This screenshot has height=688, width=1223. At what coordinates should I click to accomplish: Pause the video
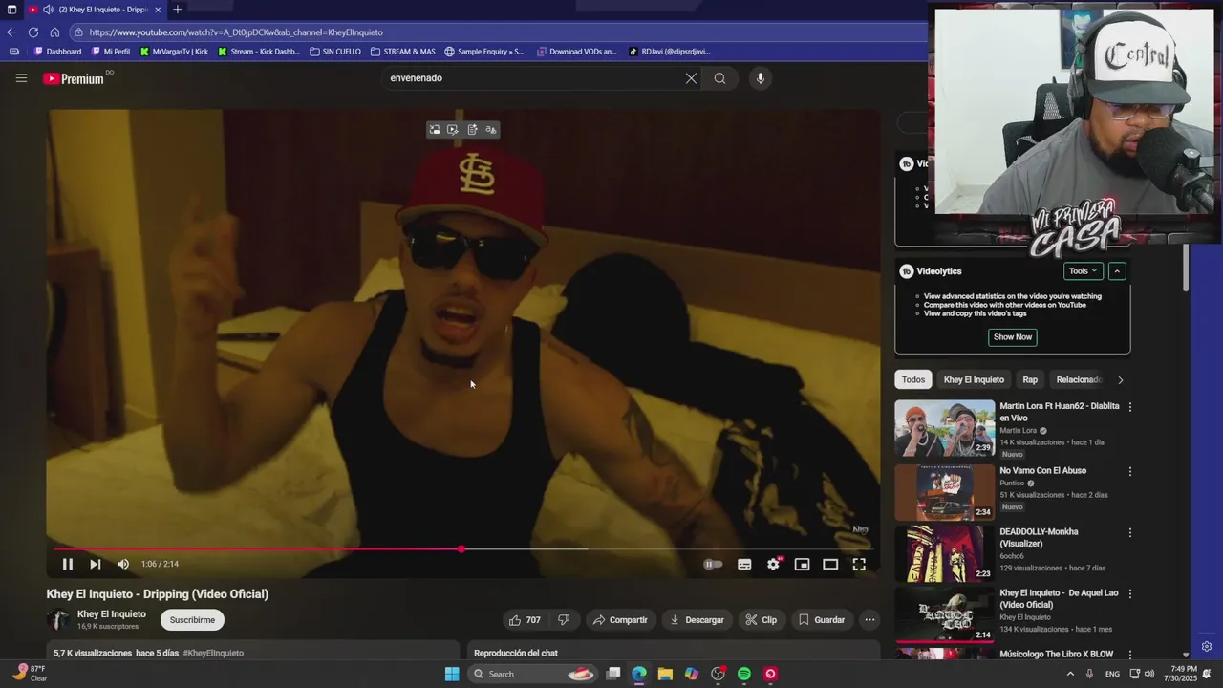[68, 564]
